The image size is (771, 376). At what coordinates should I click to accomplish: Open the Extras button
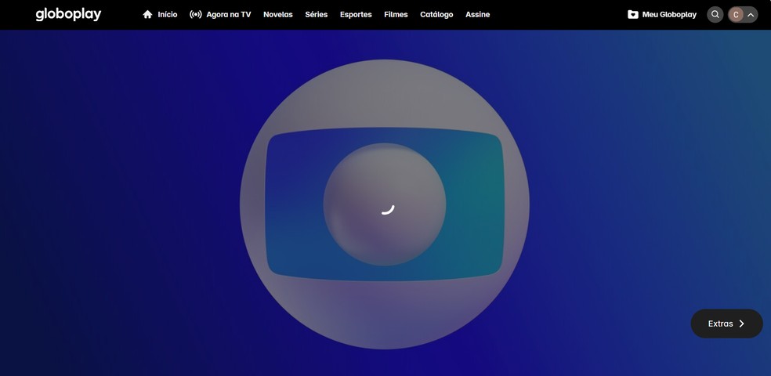point(727,324)
